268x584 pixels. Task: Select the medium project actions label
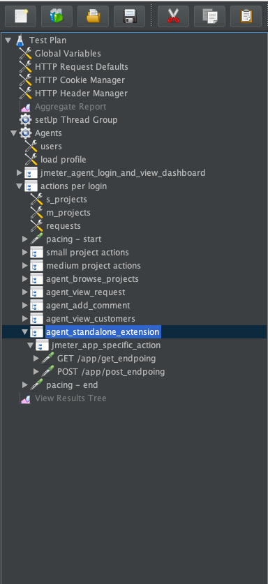[94, 266]
